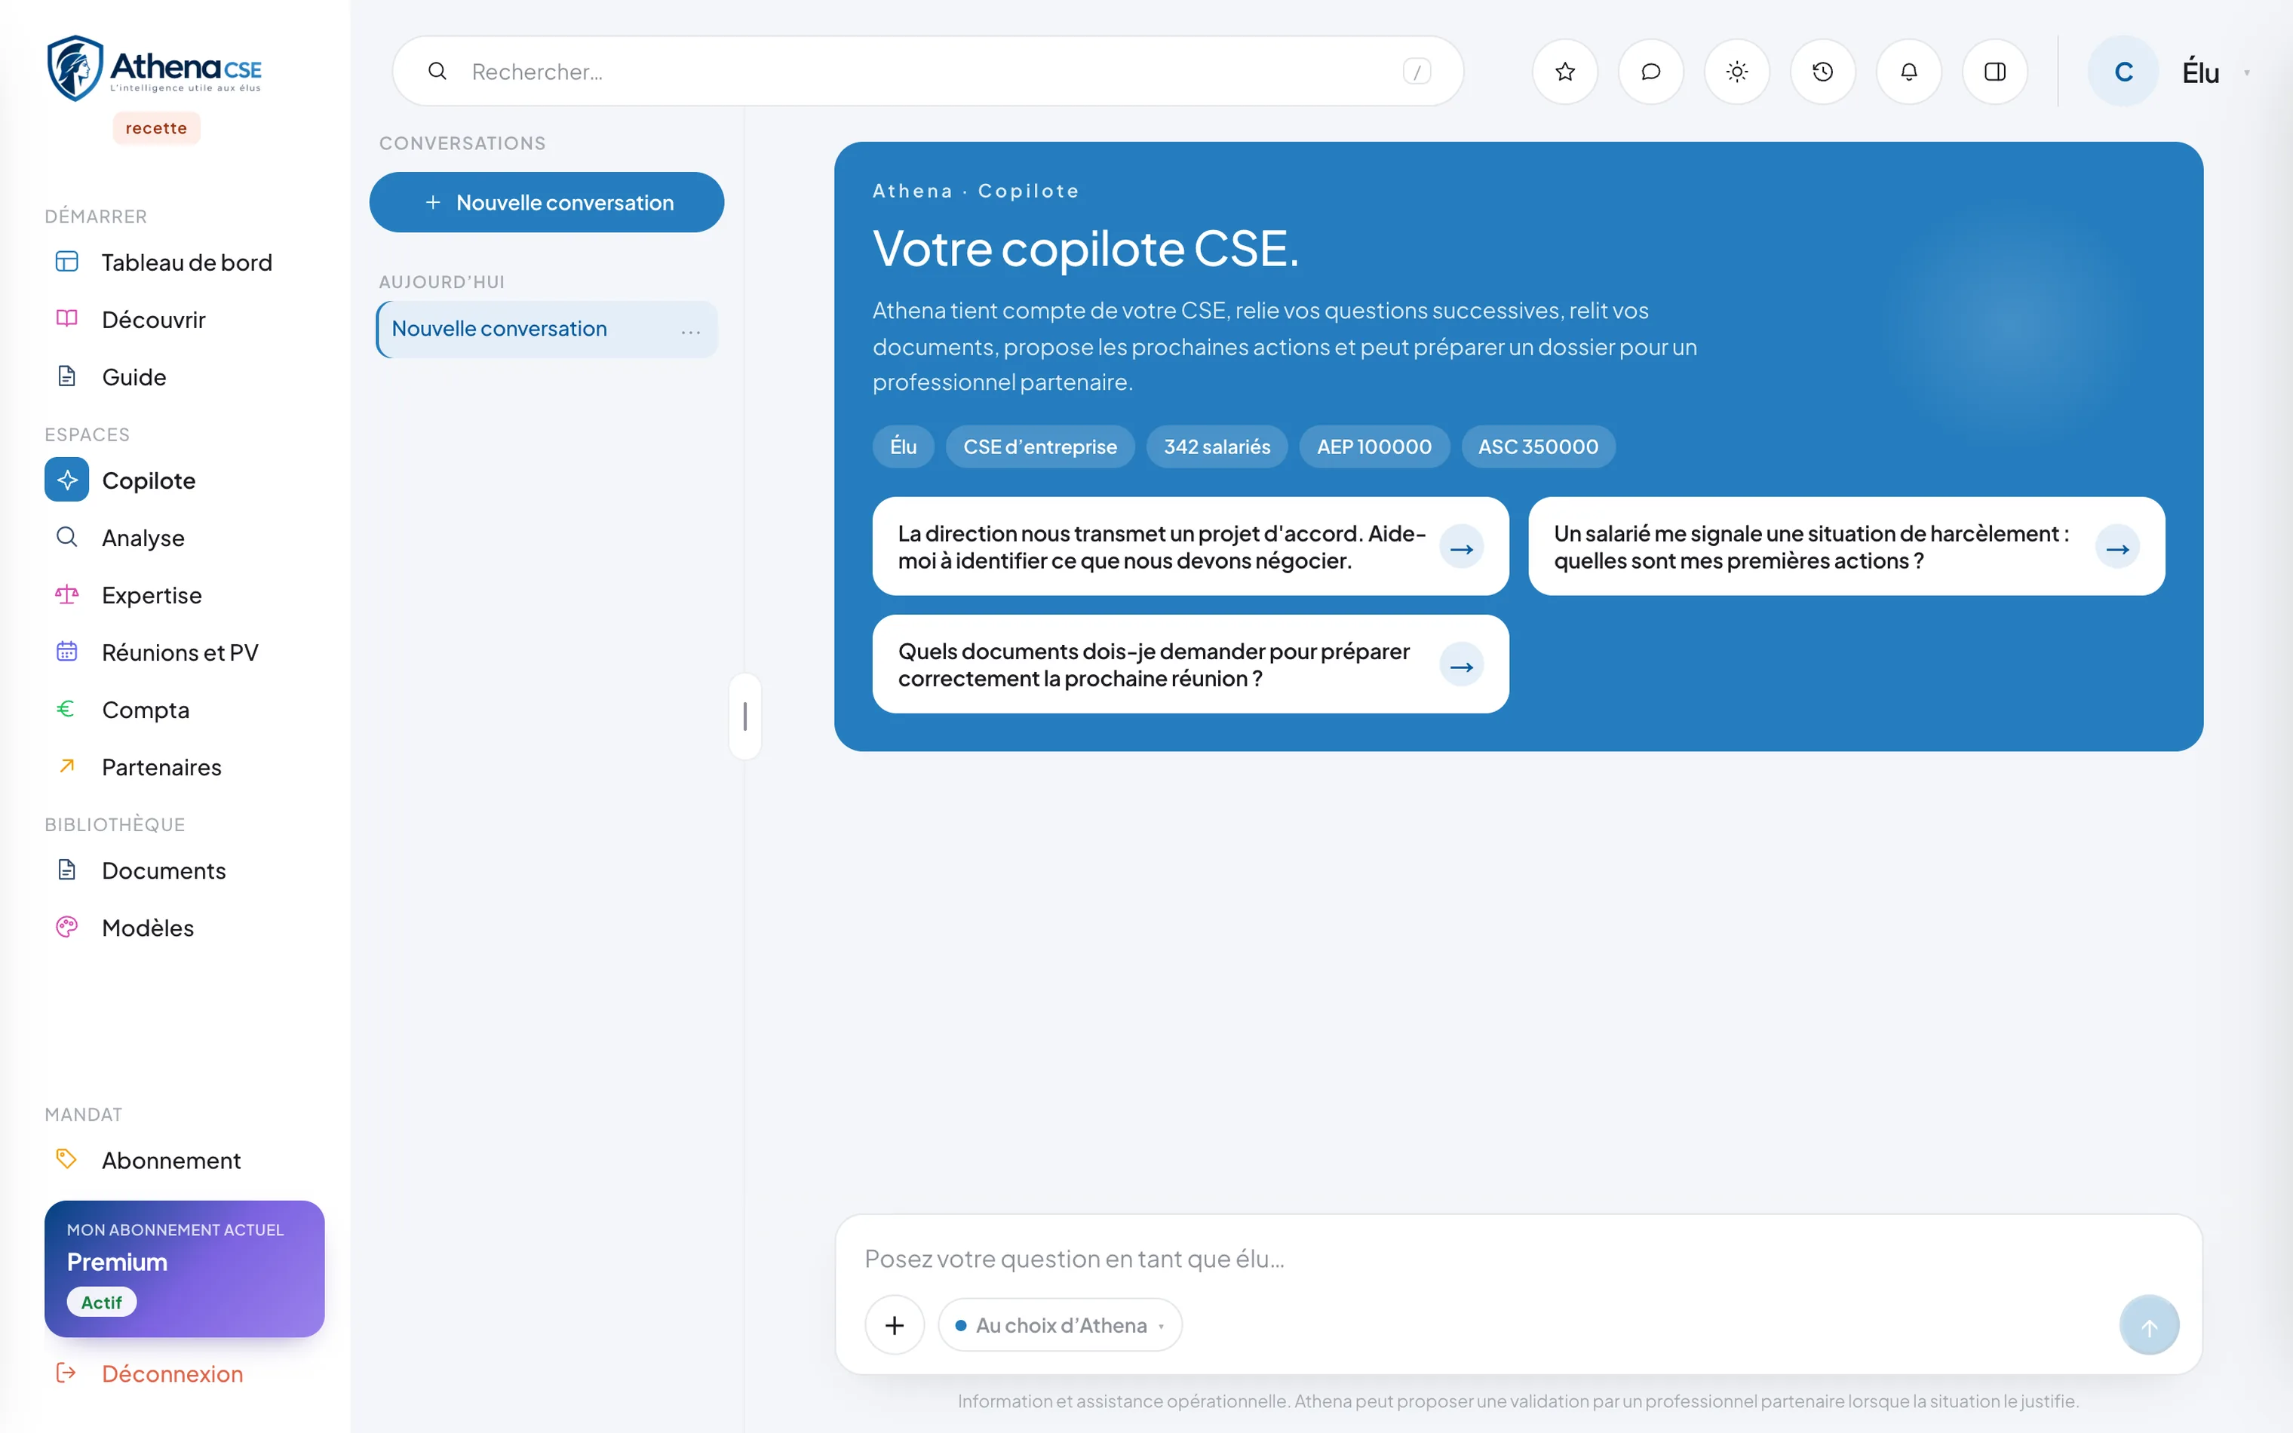
Task: Click the CSE d'entreprise chip
Action: (x=1039, y=446)
